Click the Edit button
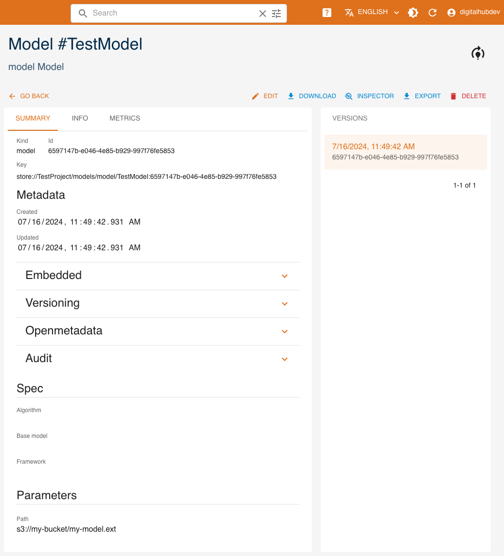Screen dimensions: 504x556 (x=265, y=96)
